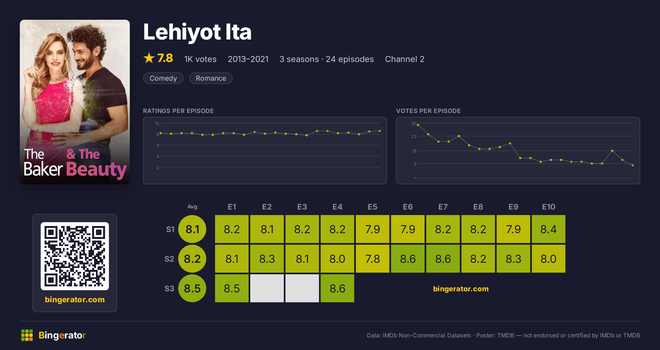Screen dimensions: 660x350
Task: Click first point in votes chart
Action: [x=418, y=125]
